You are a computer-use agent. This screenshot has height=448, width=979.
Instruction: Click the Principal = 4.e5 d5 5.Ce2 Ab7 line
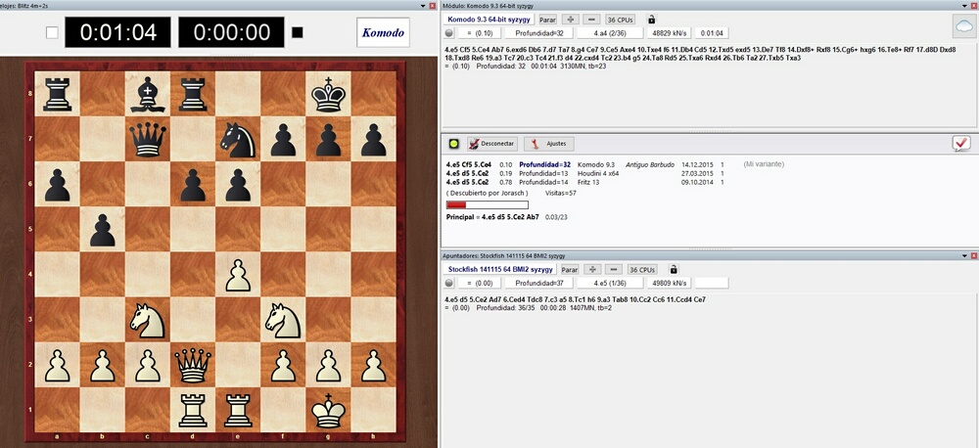(506, 217)
